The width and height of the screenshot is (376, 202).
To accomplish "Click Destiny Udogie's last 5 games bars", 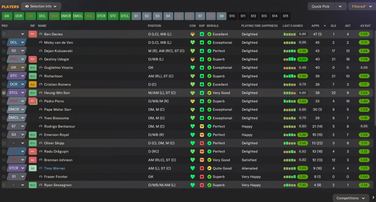I will coord(290,59).
